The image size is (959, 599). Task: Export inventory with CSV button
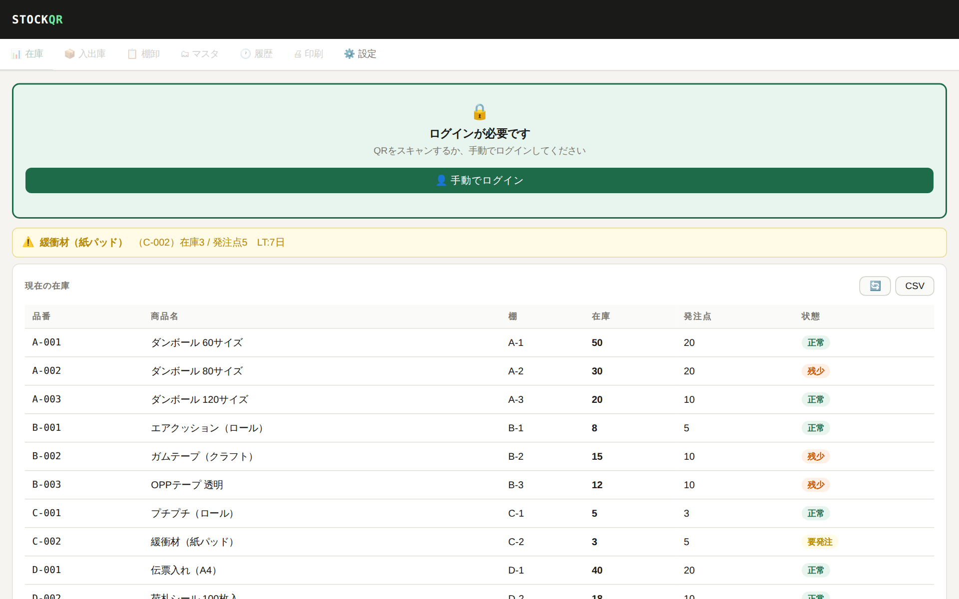click(x=915, y=286)
